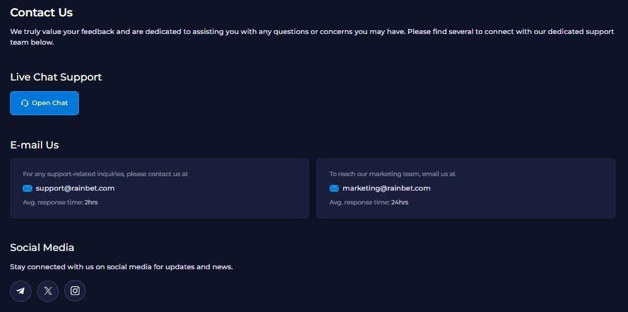
Task: Click the Contact Us page heading
Action: tap(41, 13)
